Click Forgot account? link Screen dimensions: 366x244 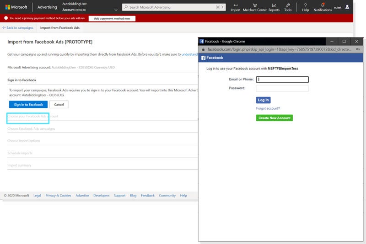268,108
